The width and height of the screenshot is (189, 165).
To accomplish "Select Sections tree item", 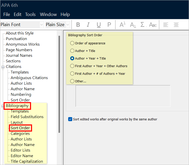I will click(13, 61).
